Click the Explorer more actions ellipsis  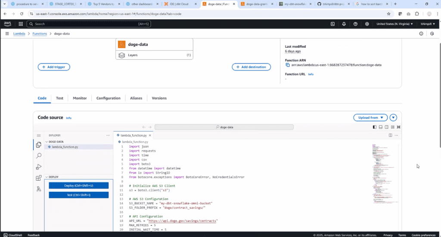coord(108,135)
